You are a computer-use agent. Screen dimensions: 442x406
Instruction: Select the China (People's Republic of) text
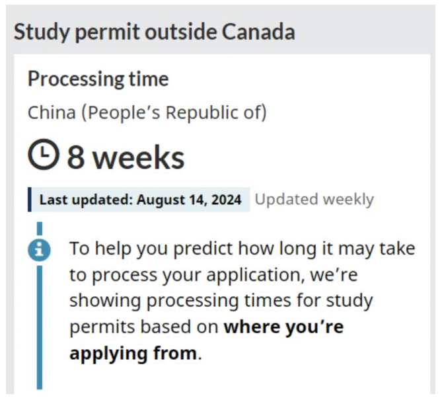(147, 113)
